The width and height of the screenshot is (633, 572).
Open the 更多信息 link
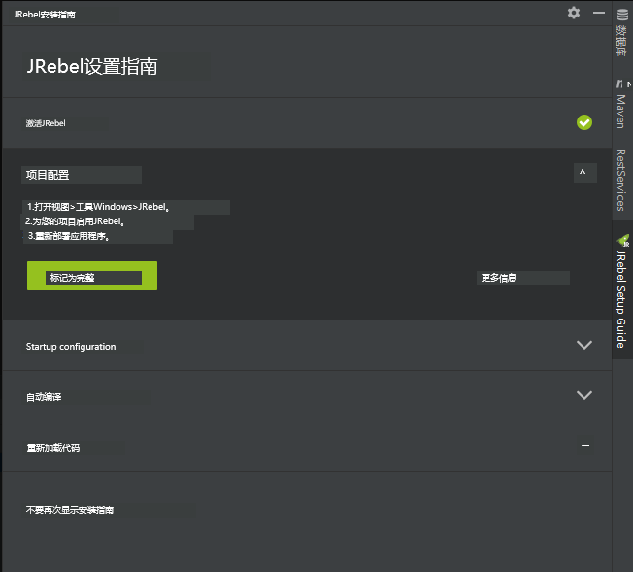499,278
